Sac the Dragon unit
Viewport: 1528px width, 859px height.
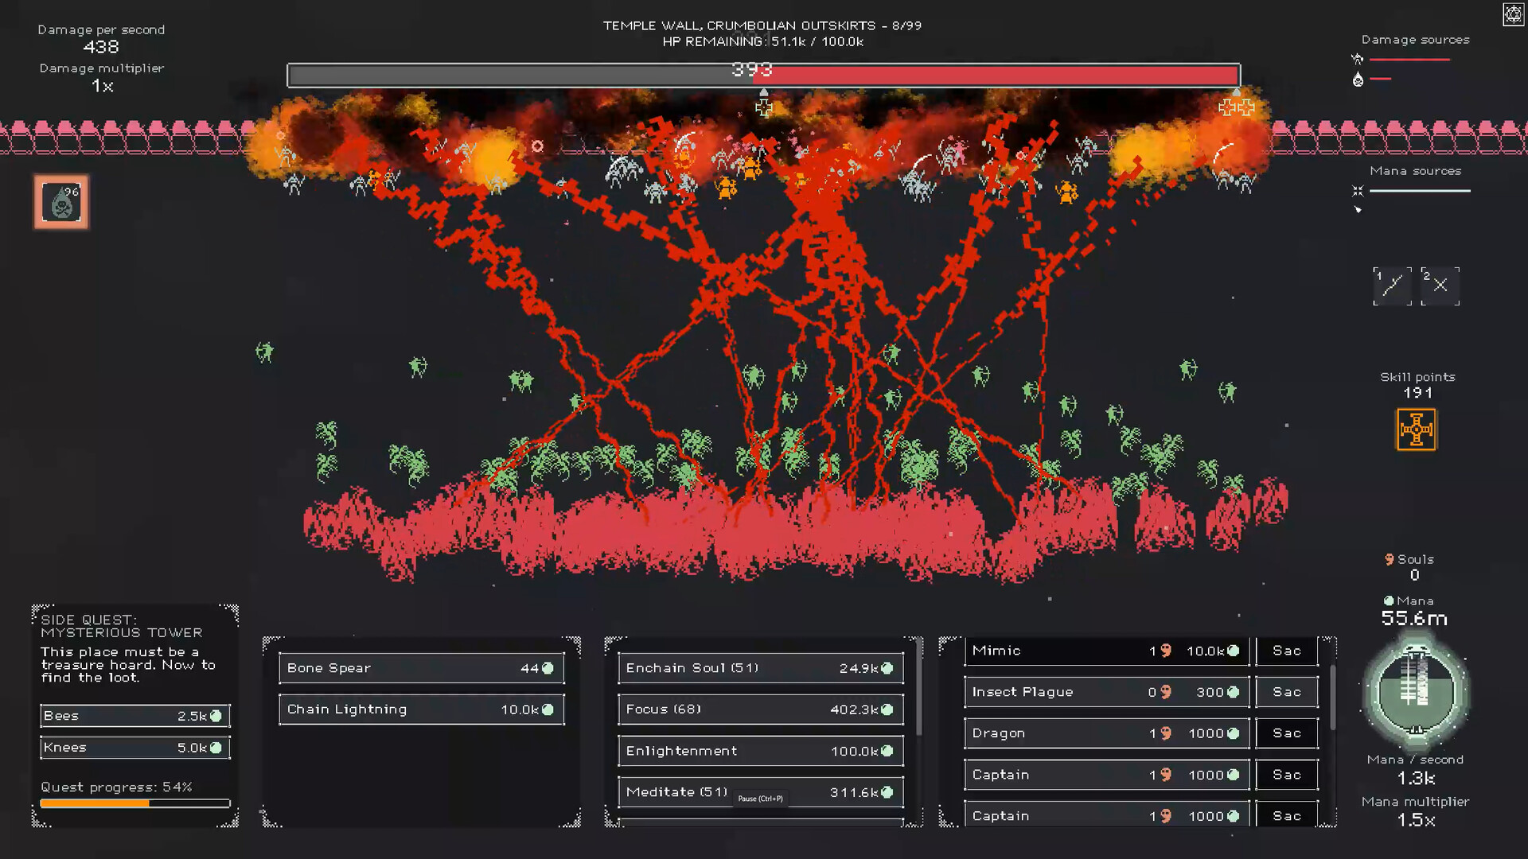1286,733
